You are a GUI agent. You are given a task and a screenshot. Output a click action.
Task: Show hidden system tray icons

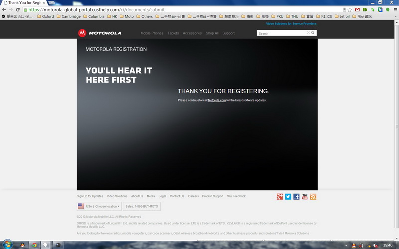tap(346, 245)
